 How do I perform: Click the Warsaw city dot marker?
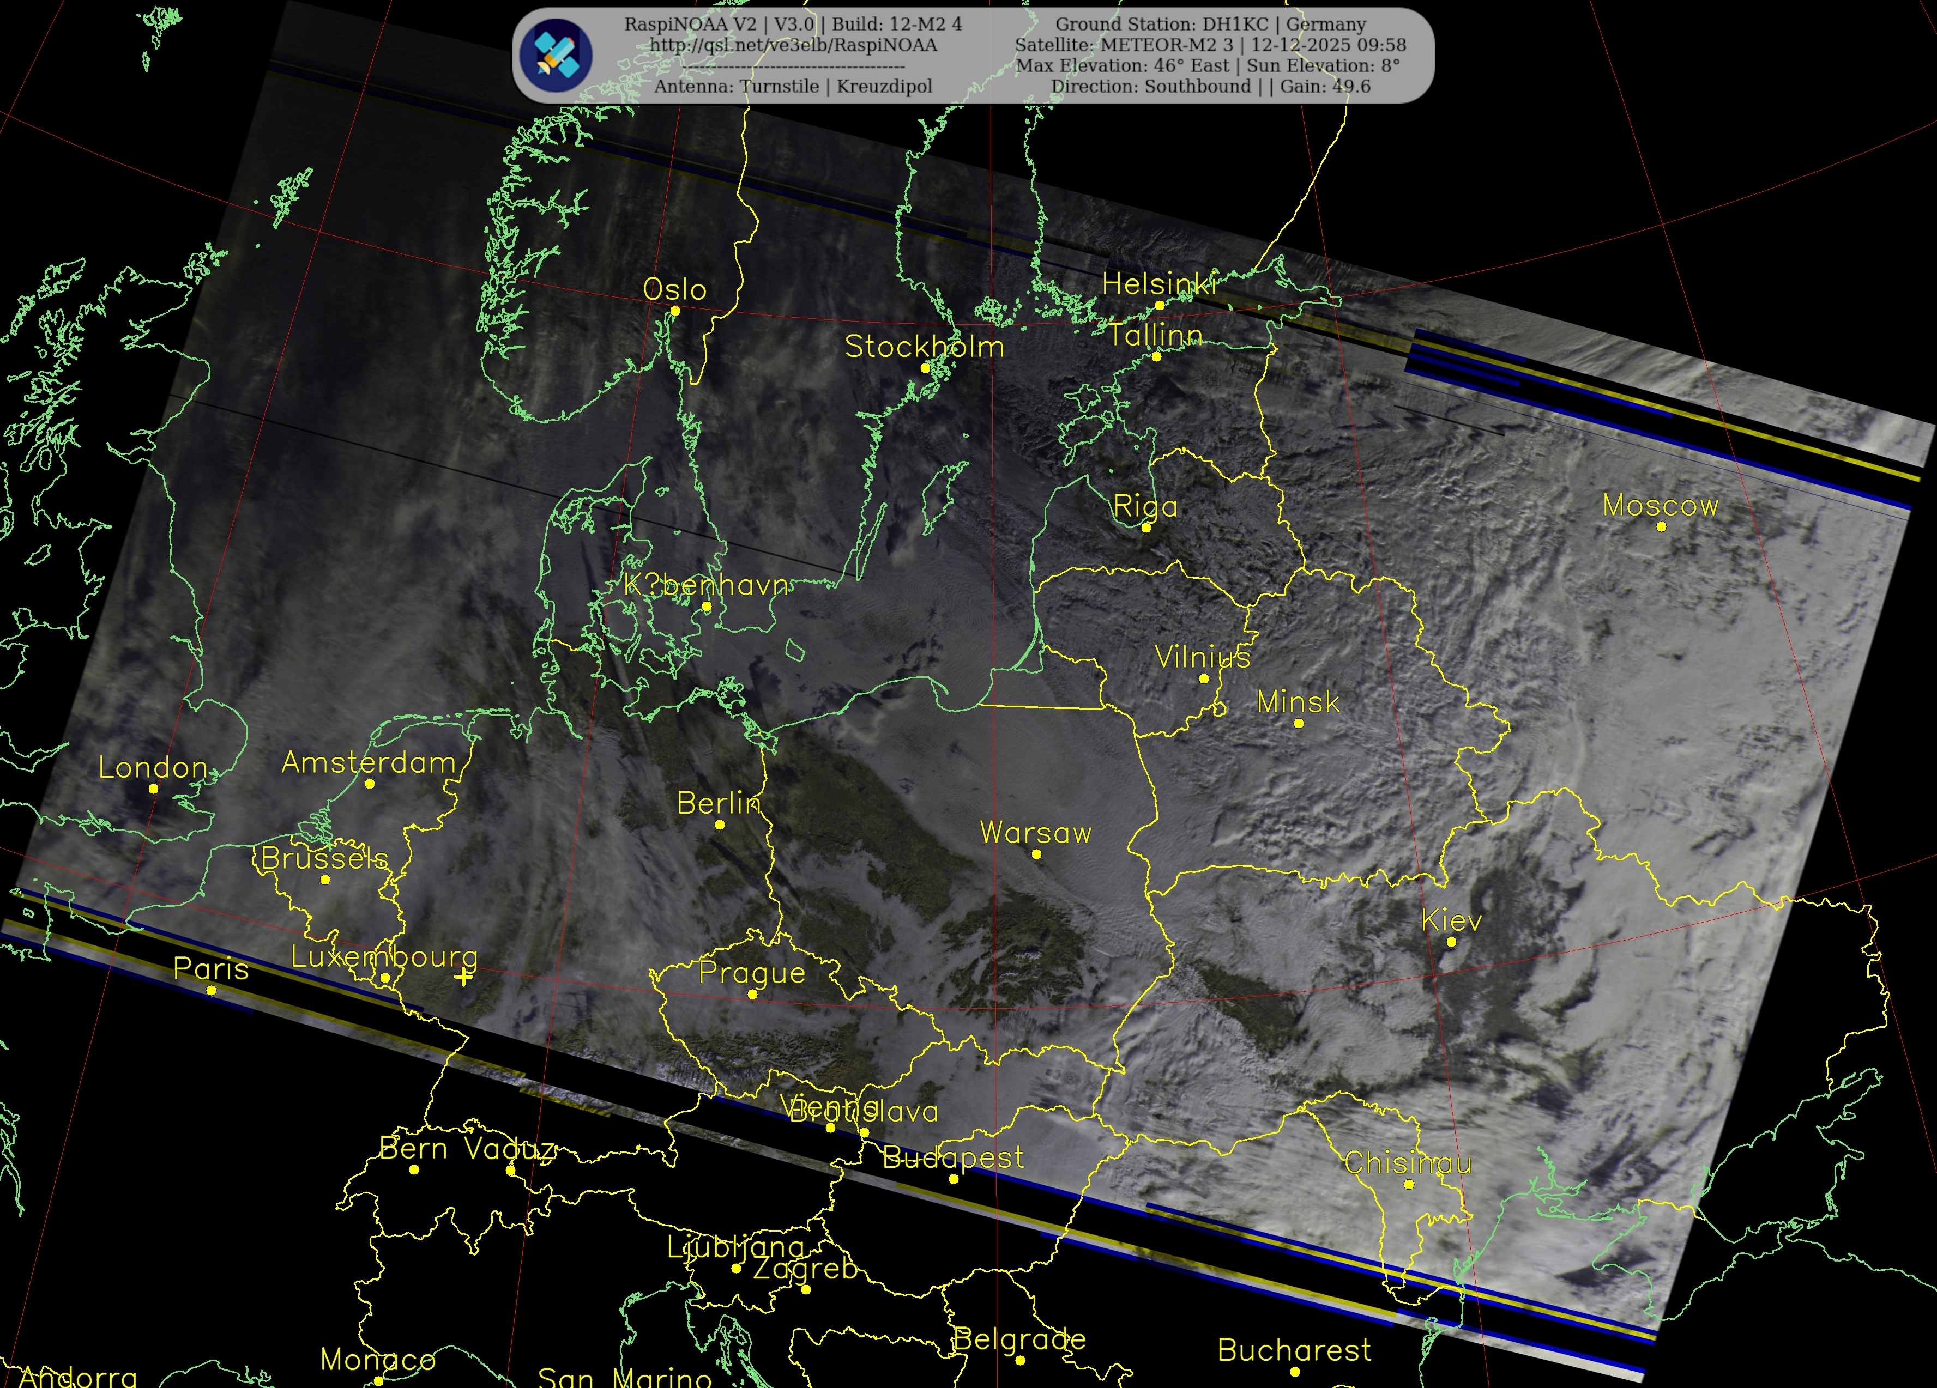point(1037,854)
